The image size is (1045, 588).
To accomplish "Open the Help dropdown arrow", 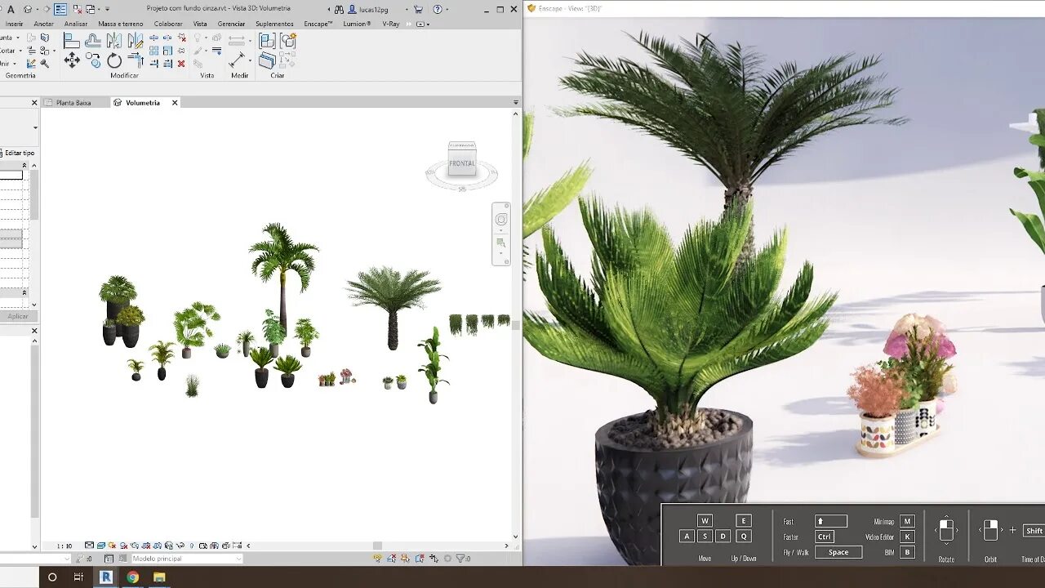I will coord(447,9).
